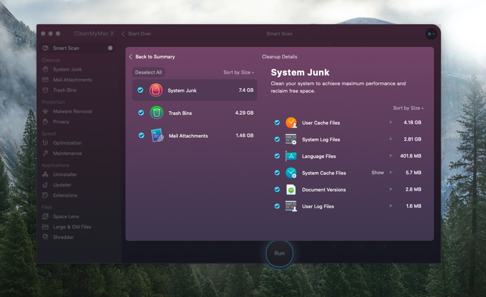This screenshot has width=486, height=297.
Task: Uncheck the Language Files checkbox
Action: 277,156
